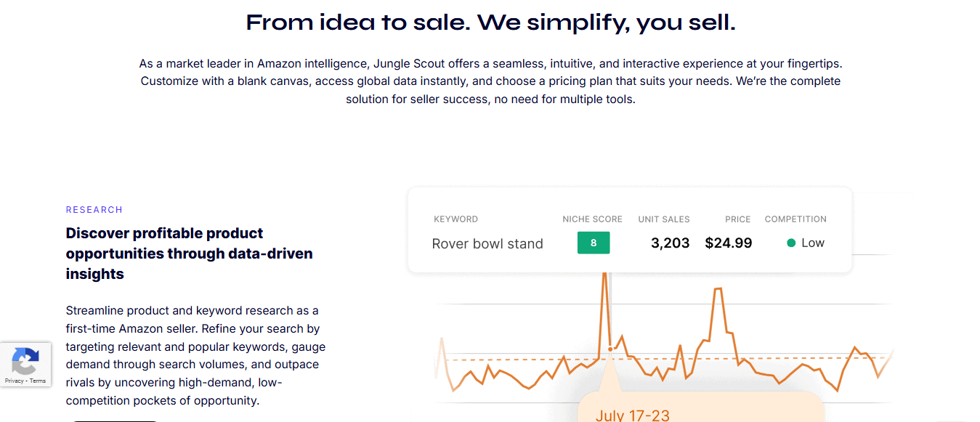Click the second tall peak on trend chart

718,289
